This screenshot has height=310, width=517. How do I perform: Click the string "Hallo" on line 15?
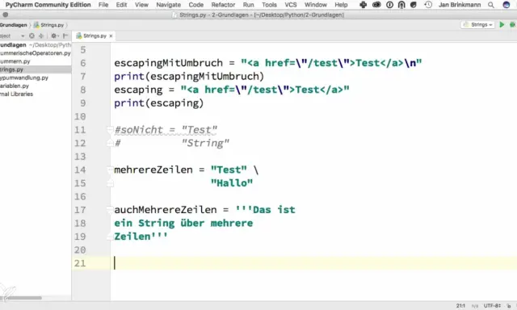232,183
